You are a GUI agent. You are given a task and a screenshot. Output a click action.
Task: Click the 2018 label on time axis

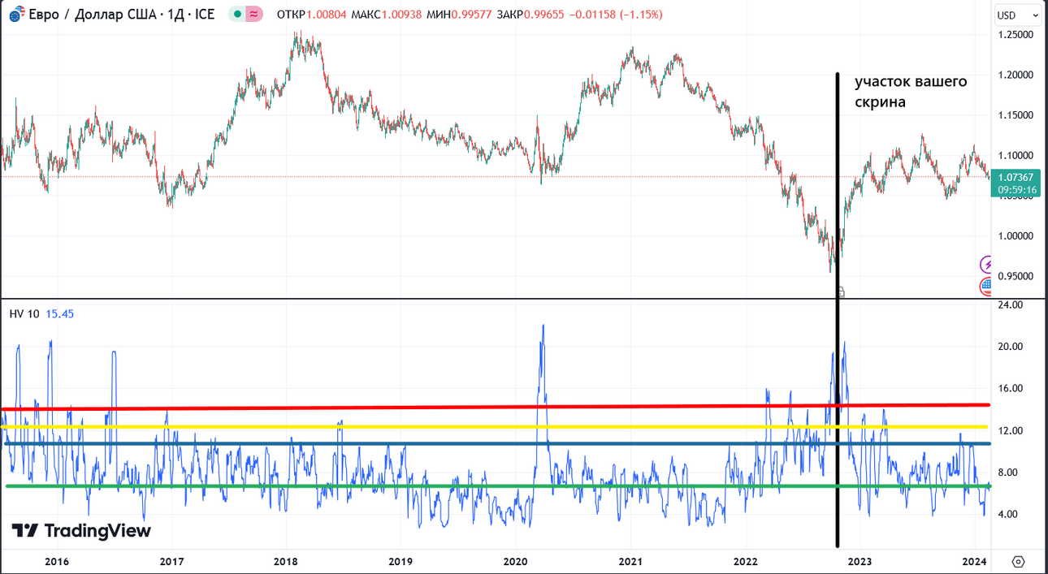[286, 561]
